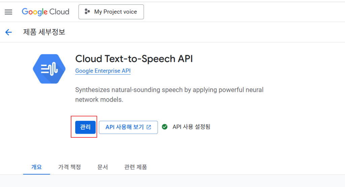Click the empty gray panel below the tabs
This screenshot has height=187, width=345.
tap(172, 181)
